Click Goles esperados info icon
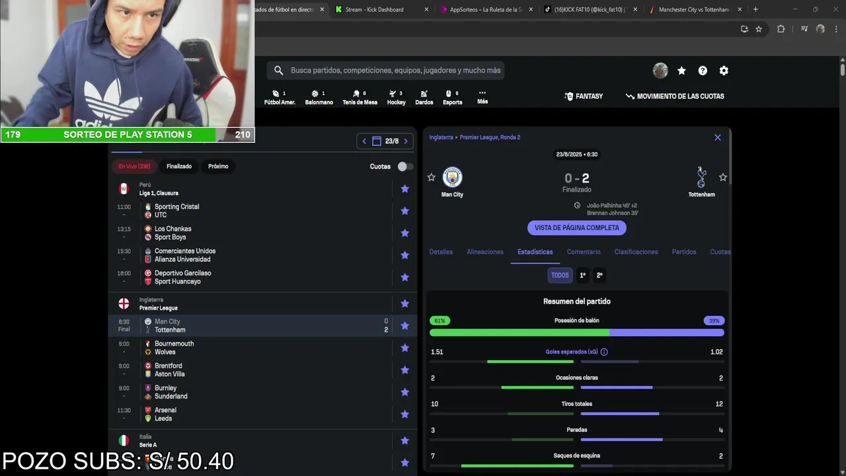 pyautogui.click(x=604, y=352)
